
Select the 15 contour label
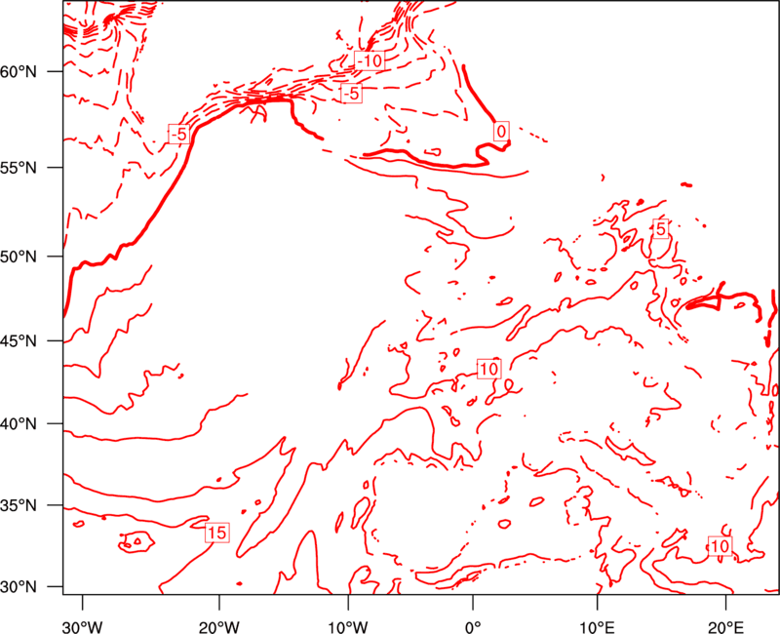pyautogui.click(x=216, y=533)
